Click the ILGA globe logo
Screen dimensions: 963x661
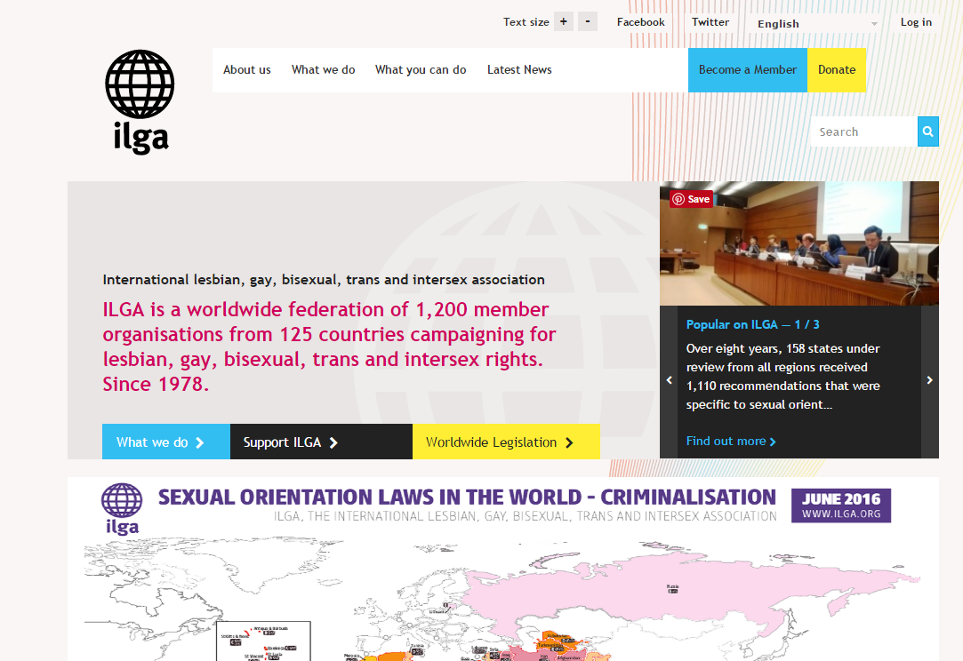[140, 101]
